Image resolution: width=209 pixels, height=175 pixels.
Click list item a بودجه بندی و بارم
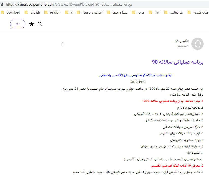[190, 107]
